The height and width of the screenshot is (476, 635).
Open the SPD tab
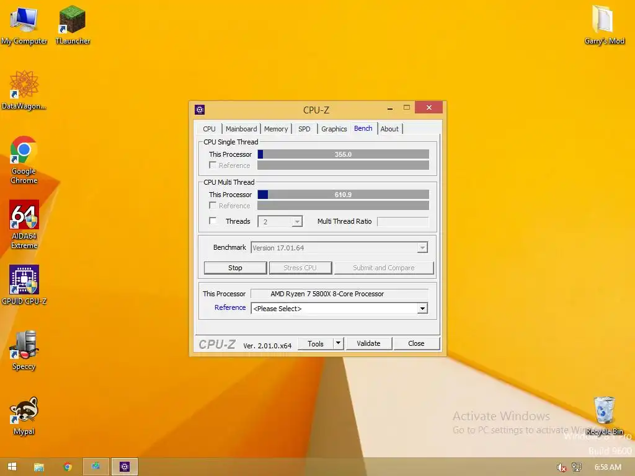click(x=304, y=129)
